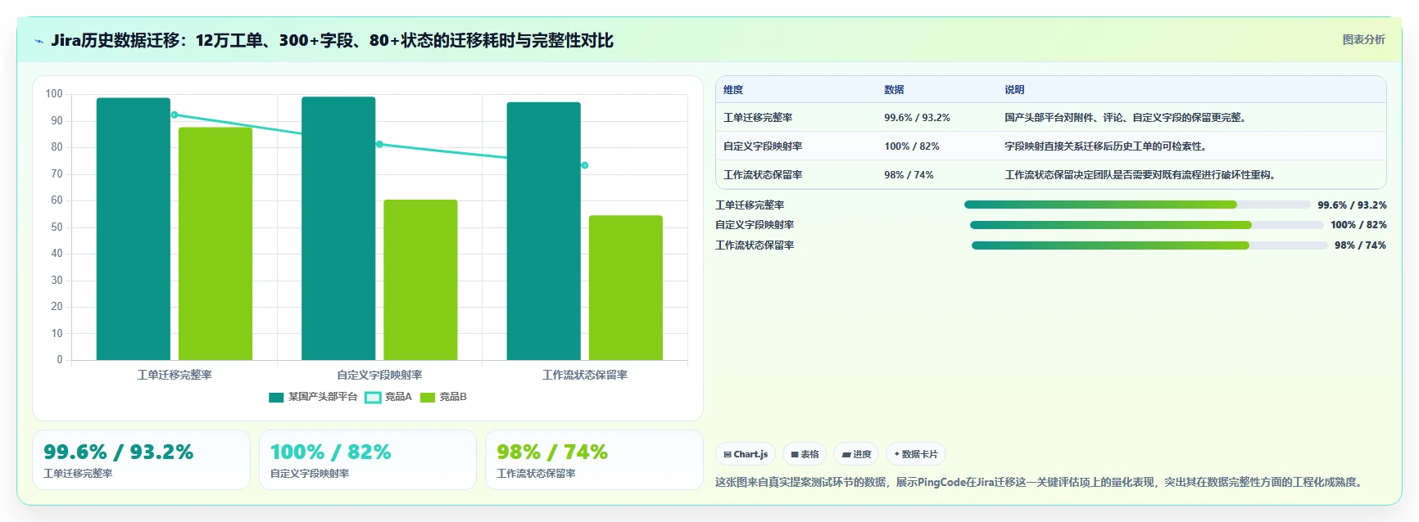Click the teal swatch for 某国产头部平台
The height and width of the screenshot is (522, 1419).
click(276, 398)
